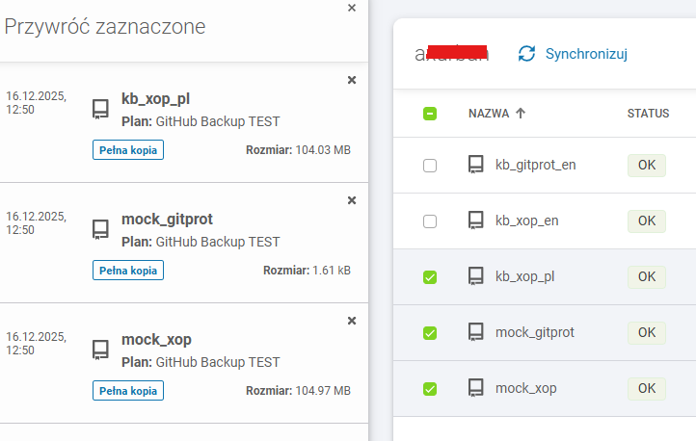
Task: Click Pełna kopia tag on mock_xop card
Action: [128, 391]
